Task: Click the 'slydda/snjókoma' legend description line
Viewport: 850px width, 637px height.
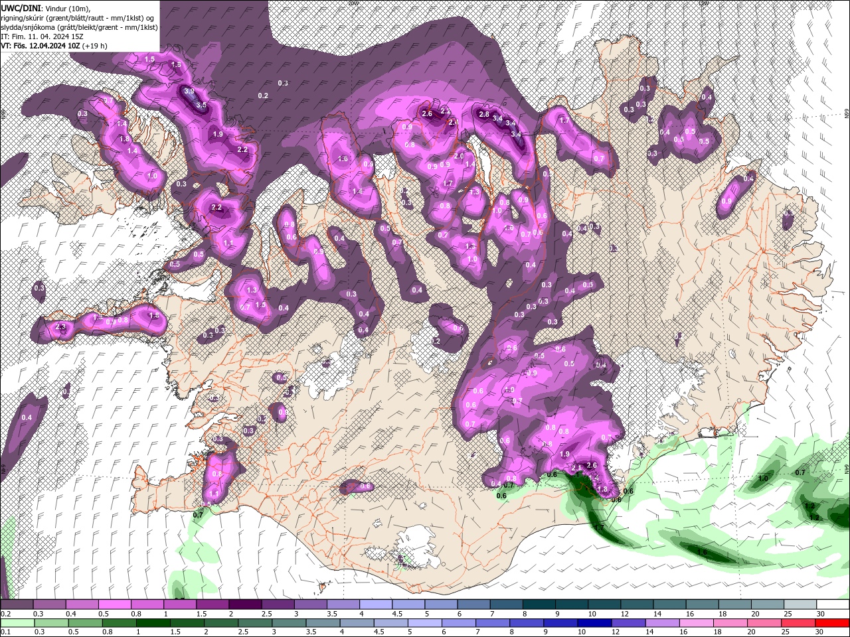Action: click(79, 27)
